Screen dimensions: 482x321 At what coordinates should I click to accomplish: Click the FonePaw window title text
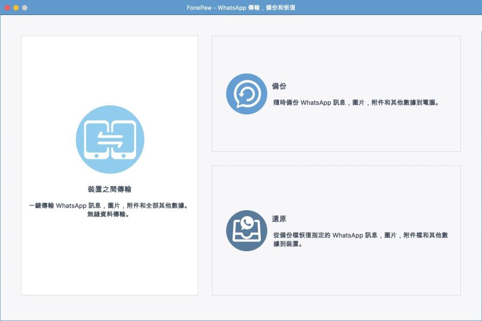tap(241, 8)
